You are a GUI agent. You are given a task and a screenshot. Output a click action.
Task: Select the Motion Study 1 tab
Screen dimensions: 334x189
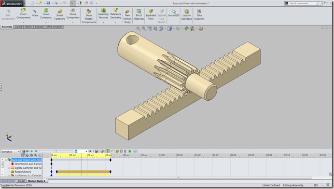click(36, 181)
